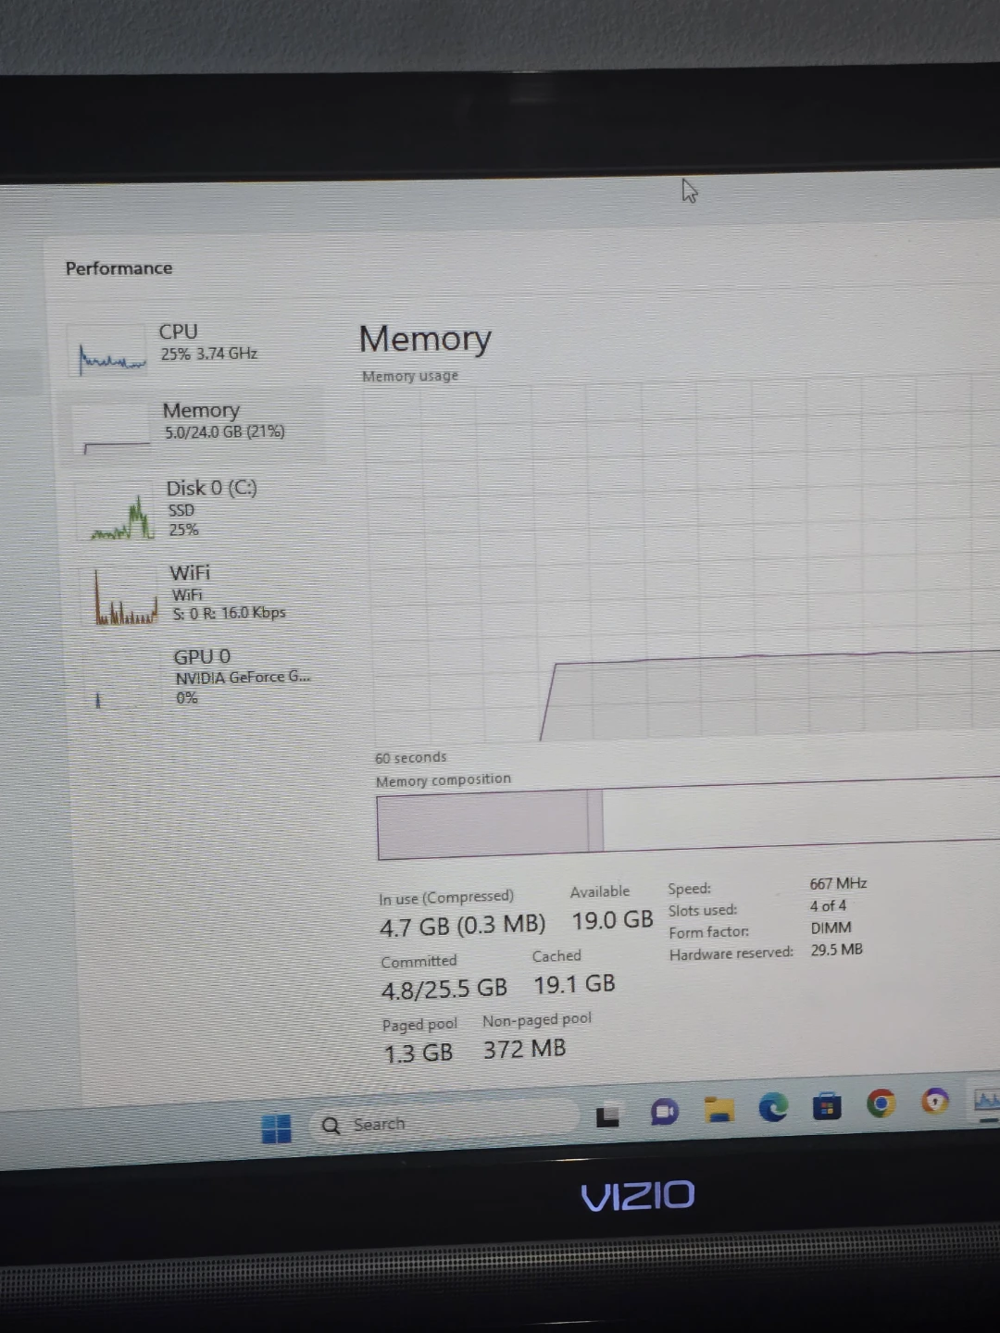Open File Explorer from the taskbar
1000x1333 pixels.
pyautogui.click(x=719, y=1108)
